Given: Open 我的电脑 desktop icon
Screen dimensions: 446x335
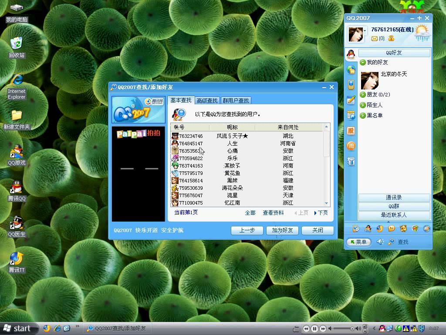Looking at the screenshot, I should click(17, 13).
